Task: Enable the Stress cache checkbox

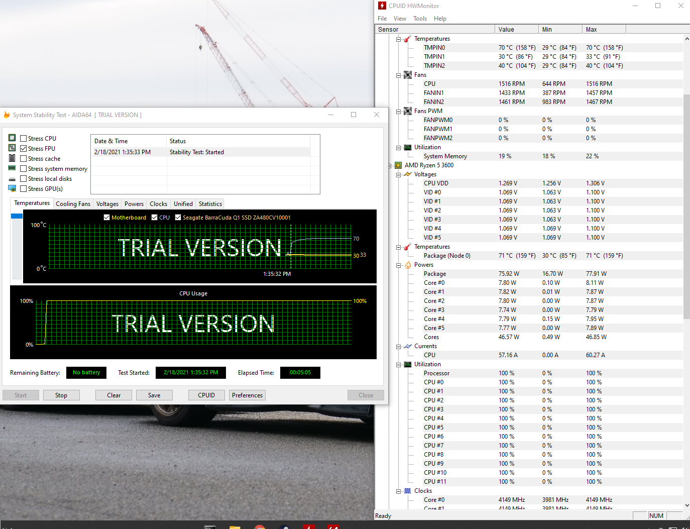Action: point(23,158)
